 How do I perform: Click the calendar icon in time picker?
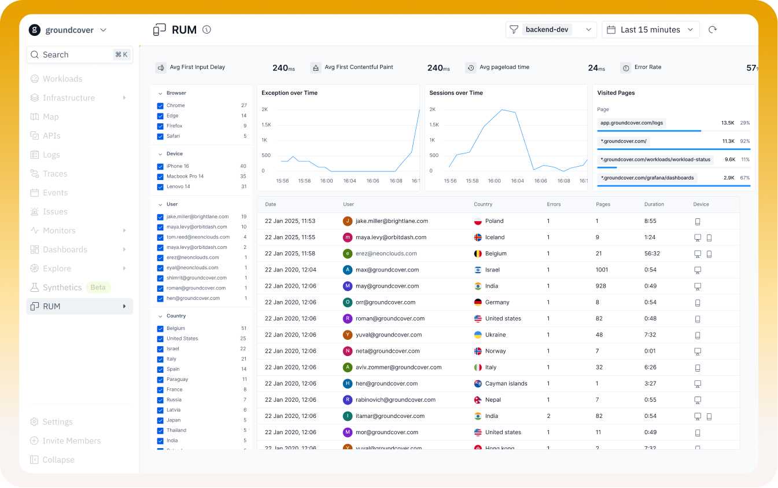tap(612, 30)
